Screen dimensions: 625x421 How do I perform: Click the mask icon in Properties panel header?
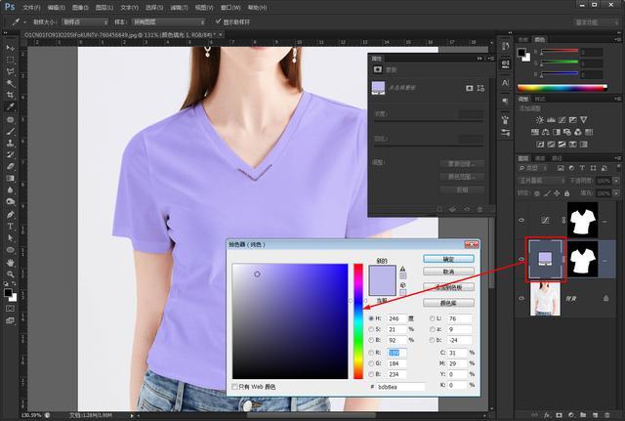pyautogui.click(x=377, y=69)
